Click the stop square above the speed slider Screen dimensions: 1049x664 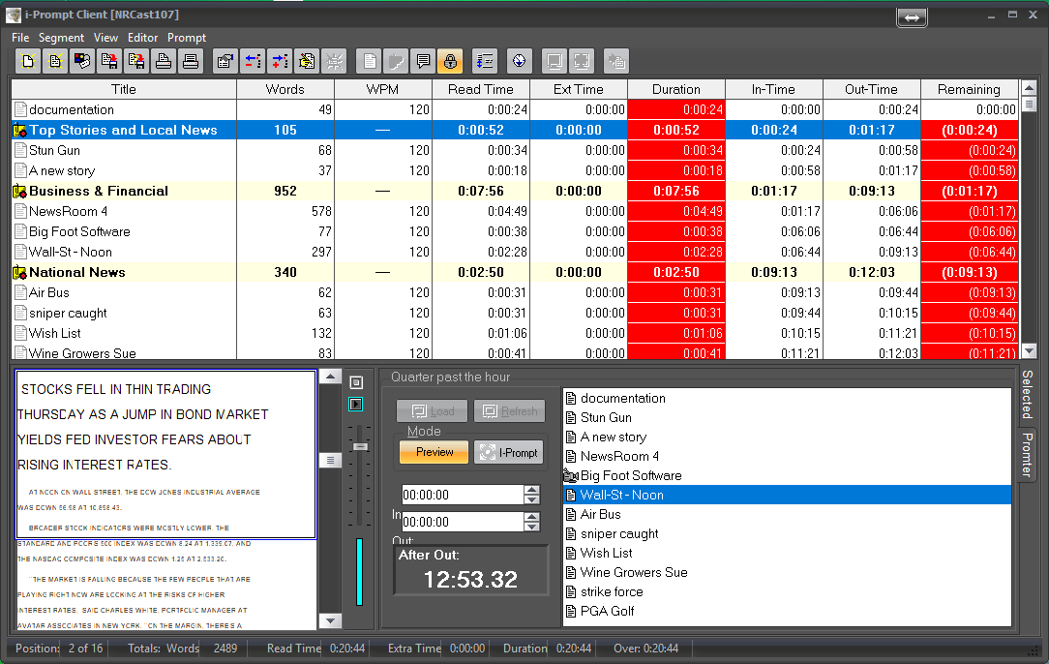[x=356, y=382]
